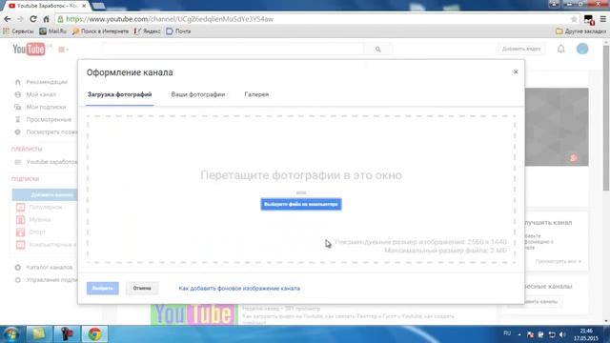The width and height of the screenshot is (610, 343).
Task: Select the Загрузка фотографий tab
Action: [x=119, y=94]
